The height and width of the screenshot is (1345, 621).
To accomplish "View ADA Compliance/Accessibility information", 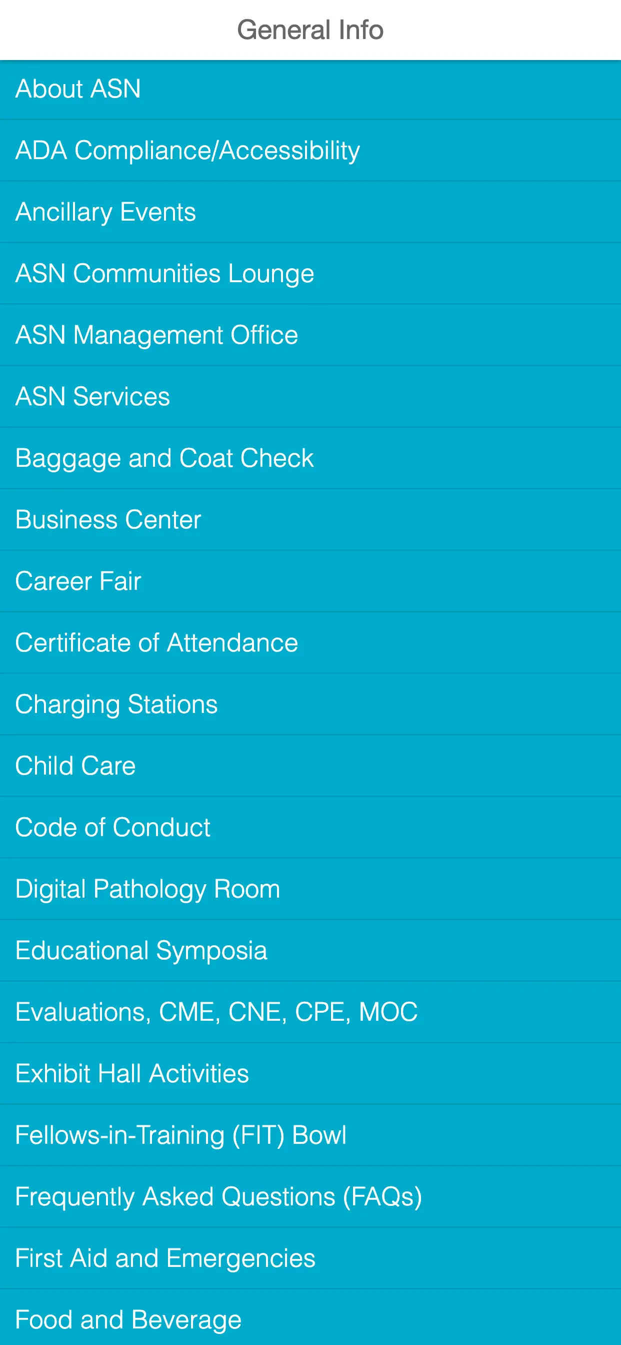I will coord(187,151).
